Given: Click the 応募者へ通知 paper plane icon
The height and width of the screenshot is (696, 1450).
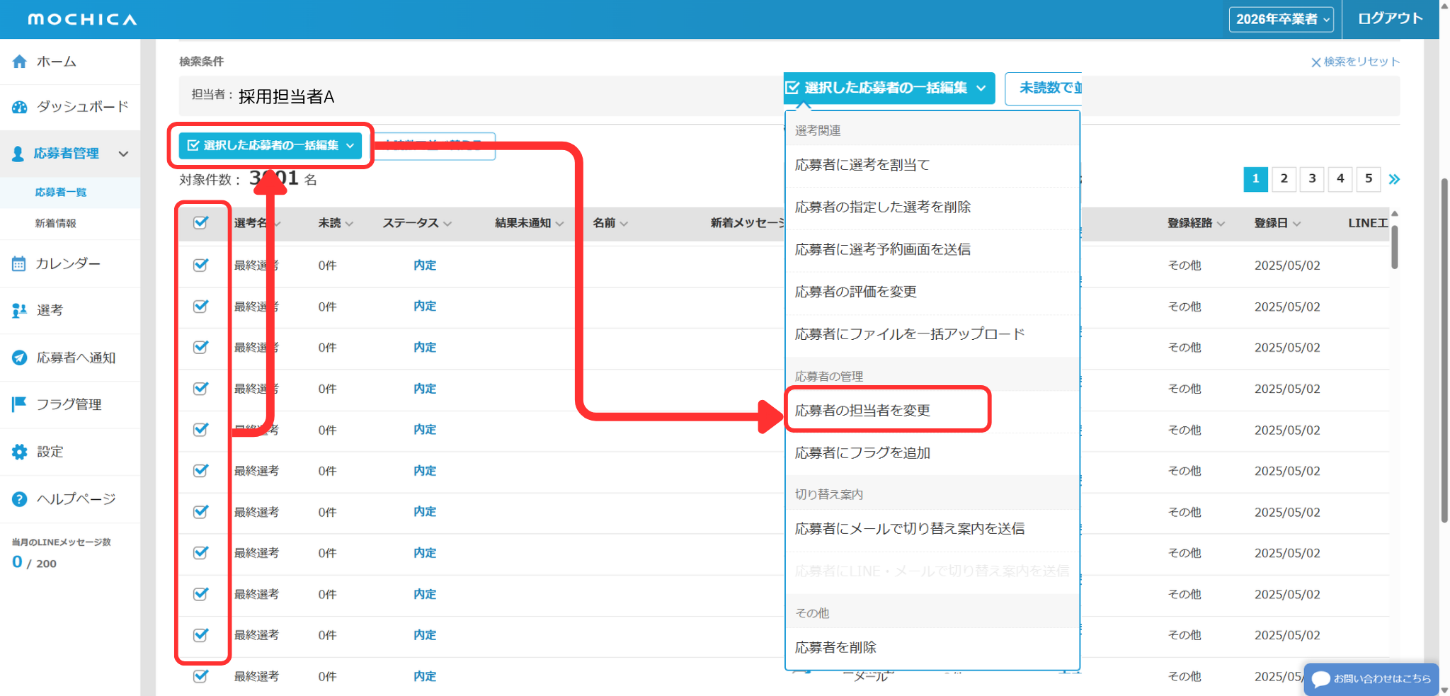Looking at the screenshot, I should (19, 358).
